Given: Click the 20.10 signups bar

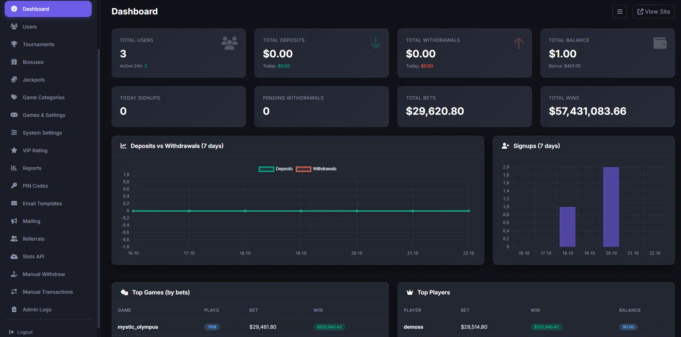Looking at the screenshot, I should click(611, 207).
